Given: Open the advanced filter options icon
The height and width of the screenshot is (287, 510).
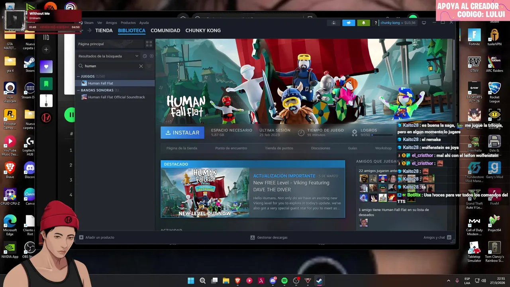Looking at the screenshot, I should pos(149,66).
